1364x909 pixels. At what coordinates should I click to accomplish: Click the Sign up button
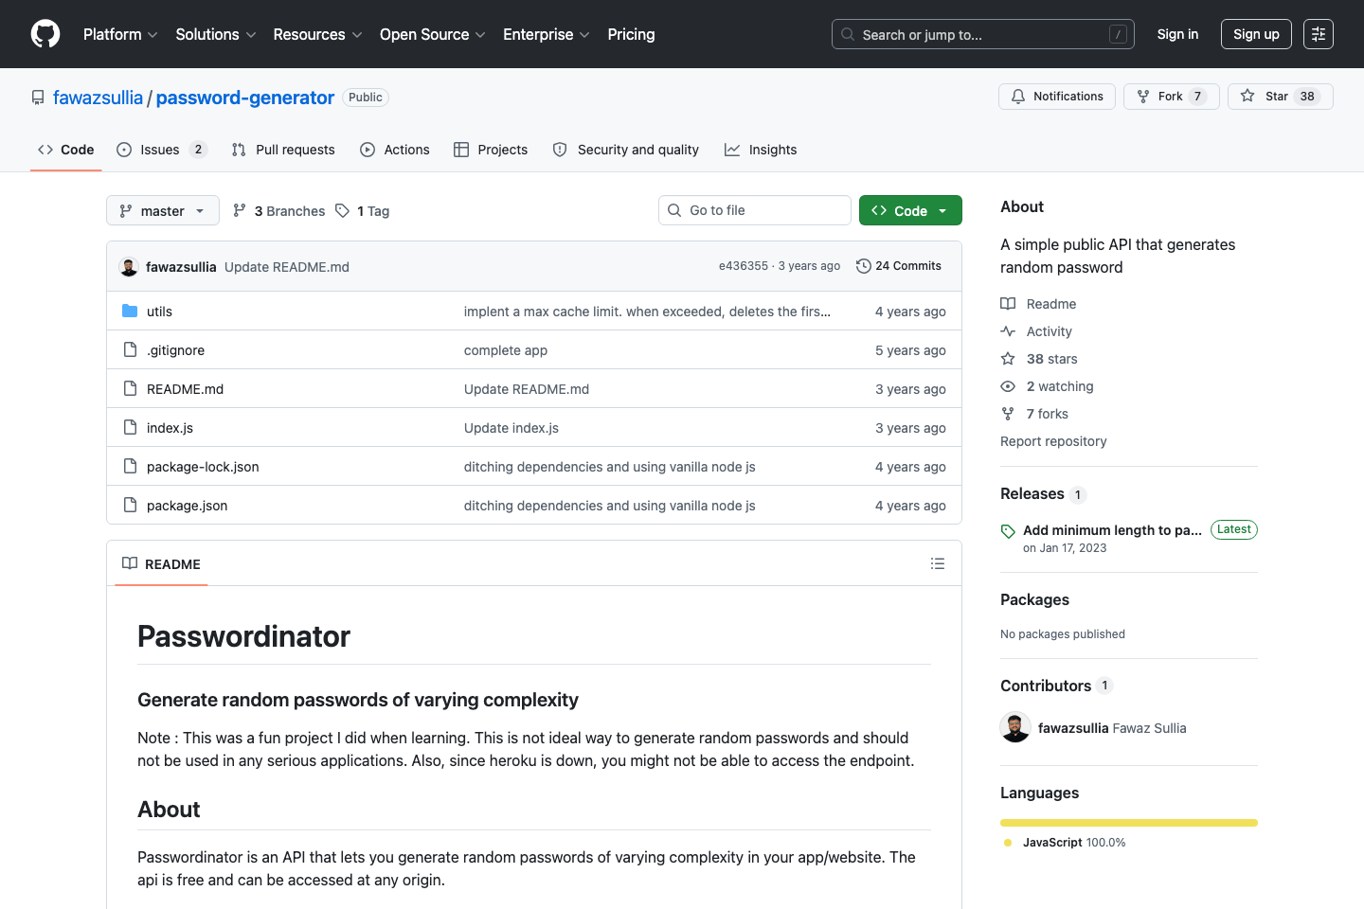(x=1256, y=34)
